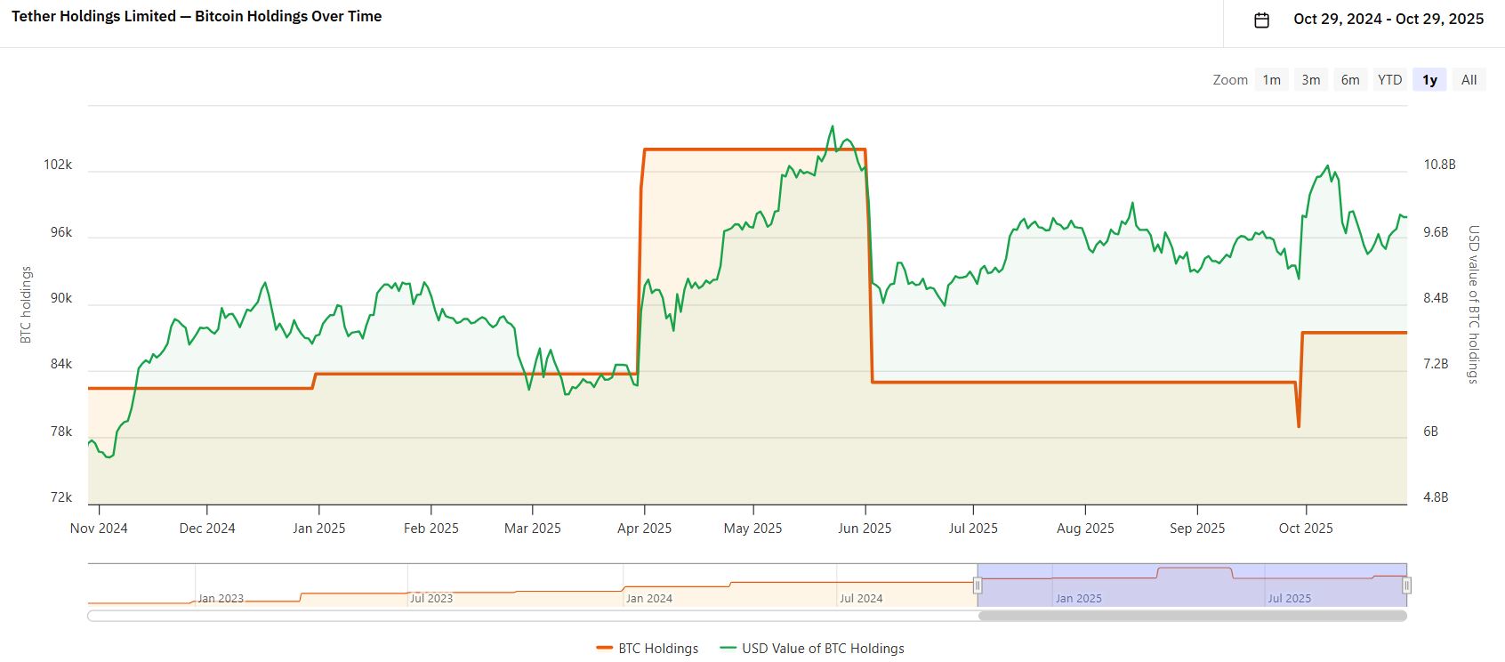Open the calendar date picker icon
The image size is (1505, 662).
(1261, 20)
